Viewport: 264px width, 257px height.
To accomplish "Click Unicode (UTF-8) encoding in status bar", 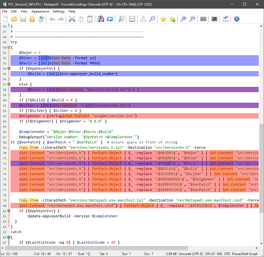I will [191, 254].
